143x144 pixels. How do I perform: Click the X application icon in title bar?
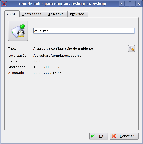point(4,4)
